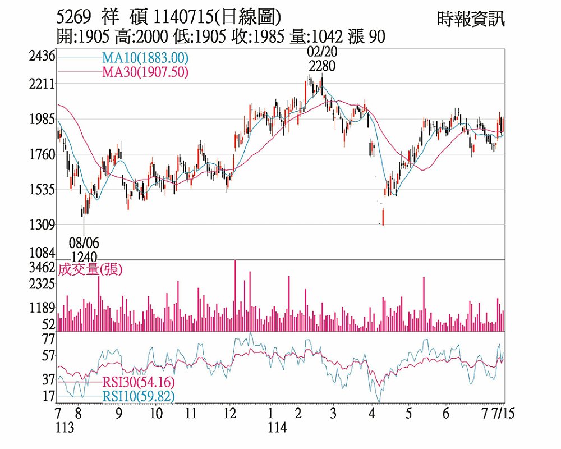
Task: Click the RSI10(59.82) legend entry
Action: [139, 397]
